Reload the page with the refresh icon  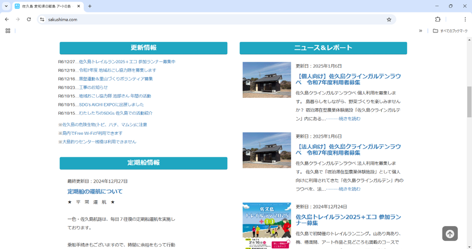pos(28,19)
